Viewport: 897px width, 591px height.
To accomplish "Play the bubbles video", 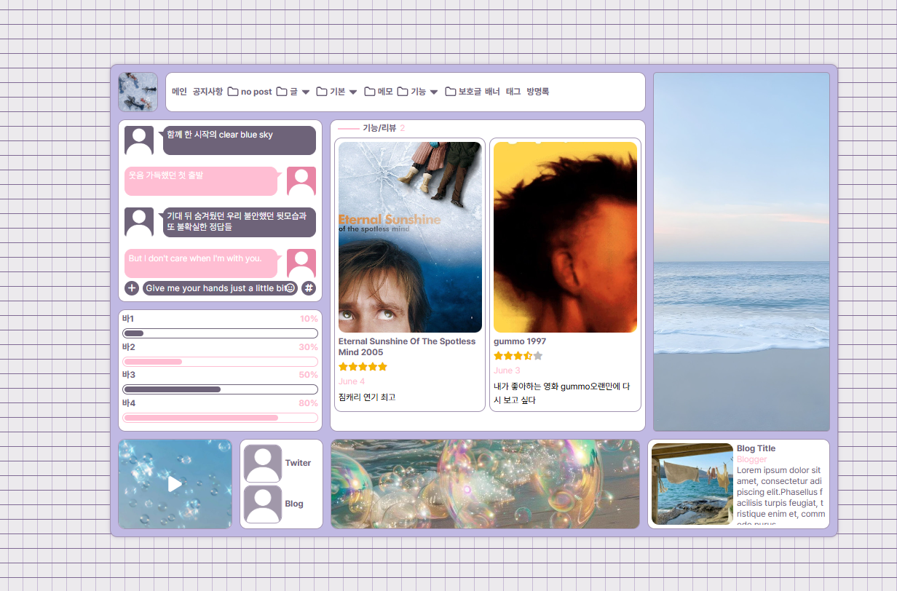I will coord(175,484).
